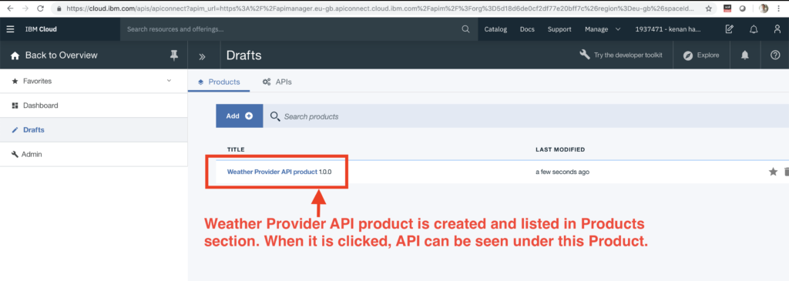Click the Drafts page heading
This screenshot has height=281, width=789.
point(244,55)
